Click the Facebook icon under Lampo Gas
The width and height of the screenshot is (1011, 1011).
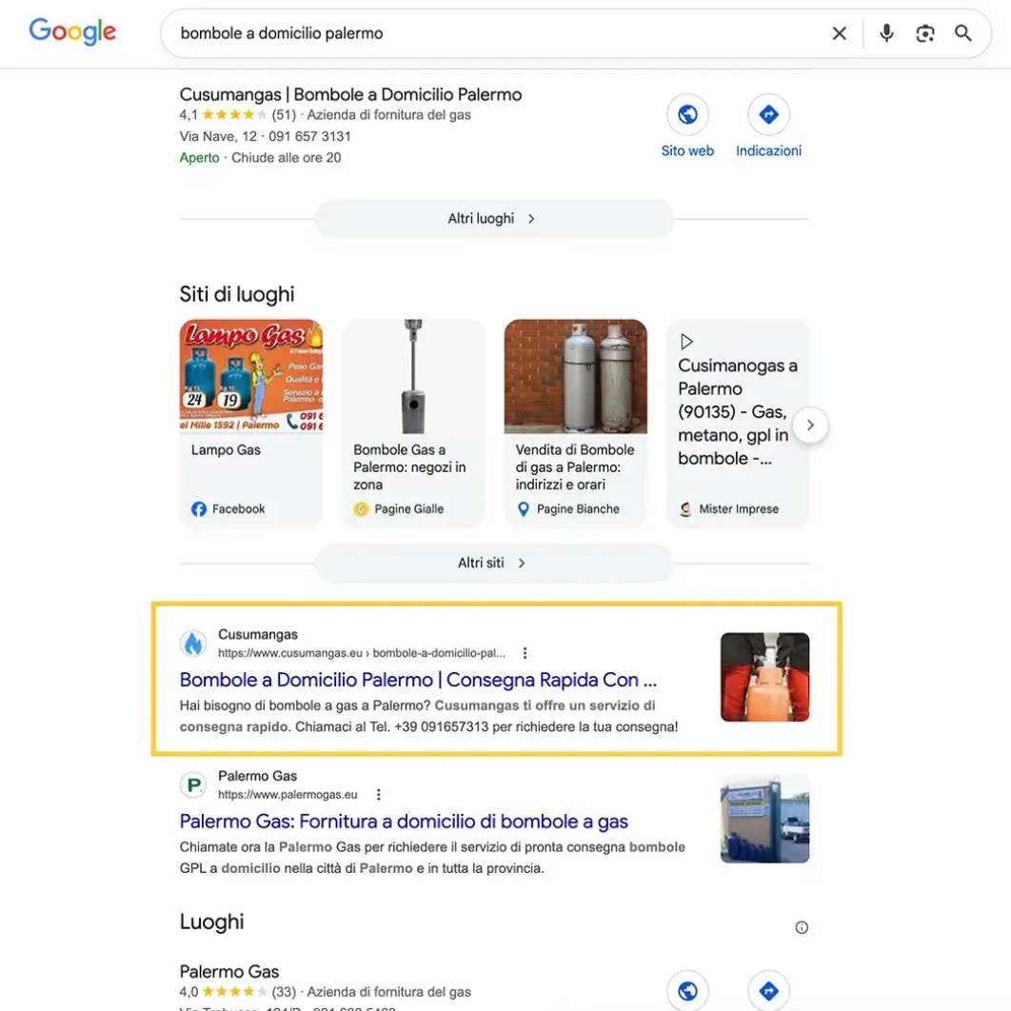tap(197, 508)
